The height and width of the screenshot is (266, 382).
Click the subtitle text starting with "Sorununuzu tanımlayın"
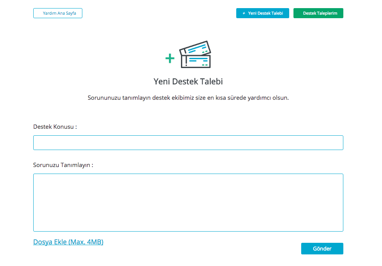188,98
